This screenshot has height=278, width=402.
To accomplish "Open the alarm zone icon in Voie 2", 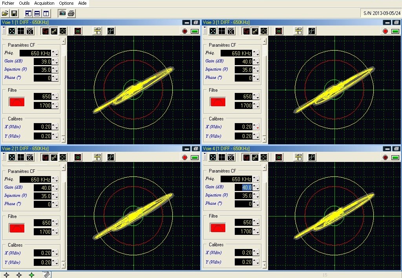I will pos(78,157).
